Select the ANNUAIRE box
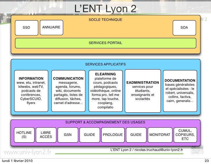This screenshot has width=211, height=164. coord(51,28)
